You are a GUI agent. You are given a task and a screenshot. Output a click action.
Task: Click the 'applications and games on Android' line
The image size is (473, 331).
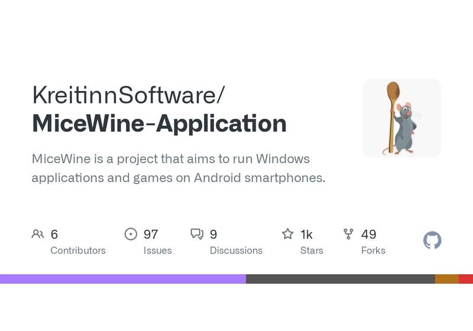(x=179, y=178)
